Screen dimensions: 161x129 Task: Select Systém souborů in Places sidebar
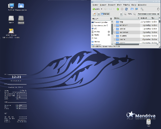tap(99, 25)
